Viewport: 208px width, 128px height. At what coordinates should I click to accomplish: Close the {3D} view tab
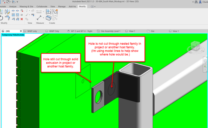pos(21,31)
